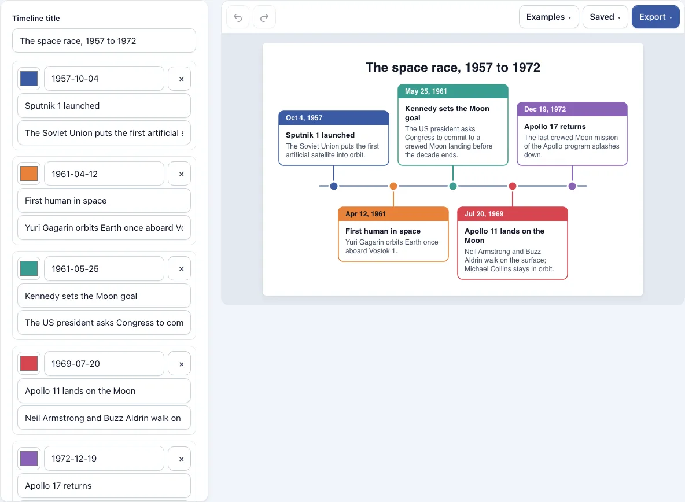The height and width of the screenshot is (502, 685).
Task: Click the 'Dec 19, 1972' card header
Action: point(572,109)
